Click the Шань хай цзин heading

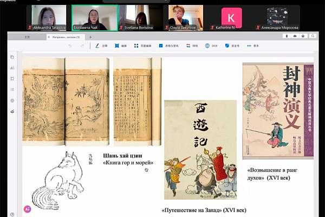click(x=122, y=156)
